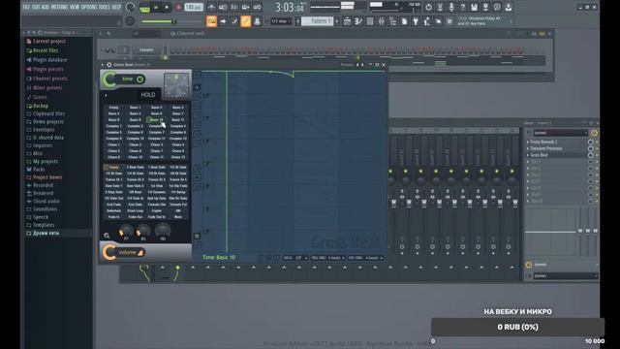Click the speech-bubble news icon in toolbar

pyautogui.click(x=497, y=7)
